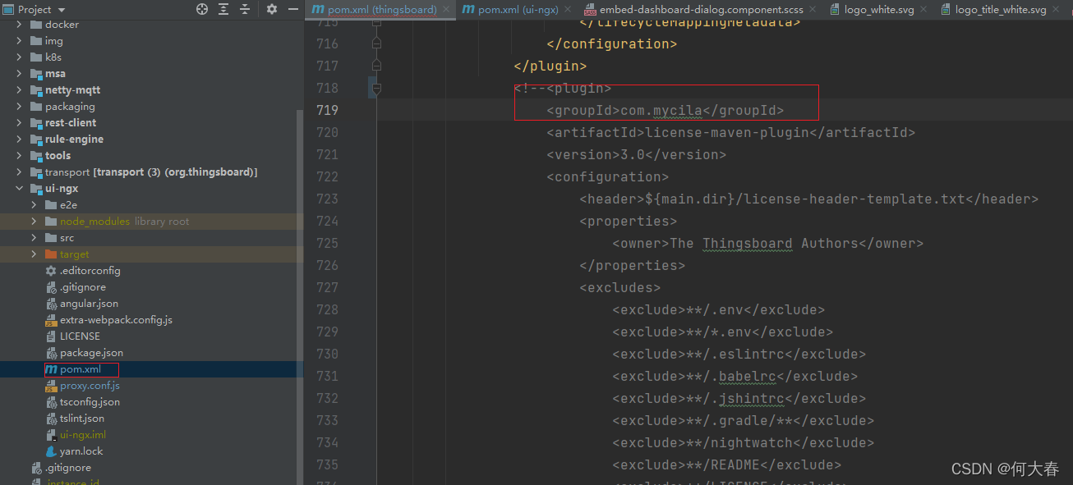Expand the rest-client module
1073x485 pixels.
coord(20,123)
